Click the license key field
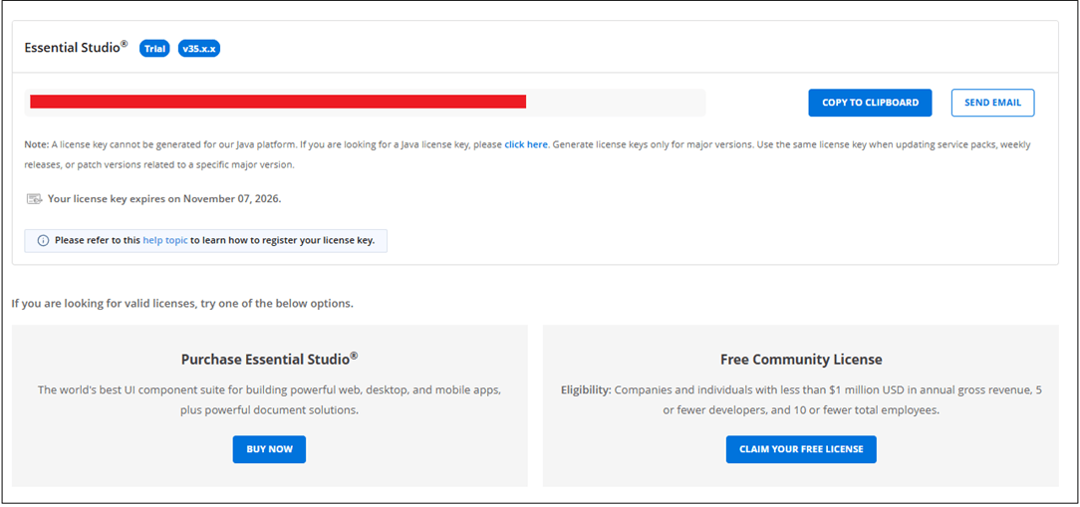 [x=365, y=103]
